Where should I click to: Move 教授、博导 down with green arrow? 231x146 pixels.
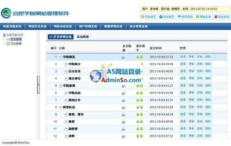(x=141, y=114)
